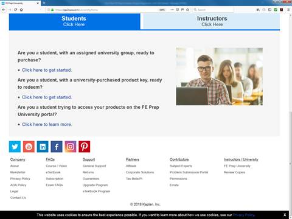292x219 pixels.
Task: Go back using browser back arrow
Action: (4, 10)
